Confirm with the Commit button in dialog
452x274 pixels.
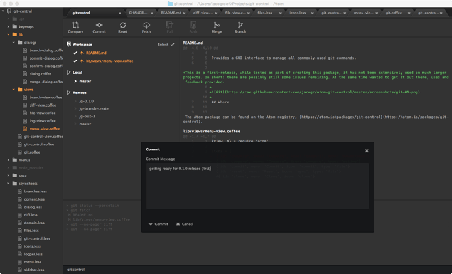point(158,224)
